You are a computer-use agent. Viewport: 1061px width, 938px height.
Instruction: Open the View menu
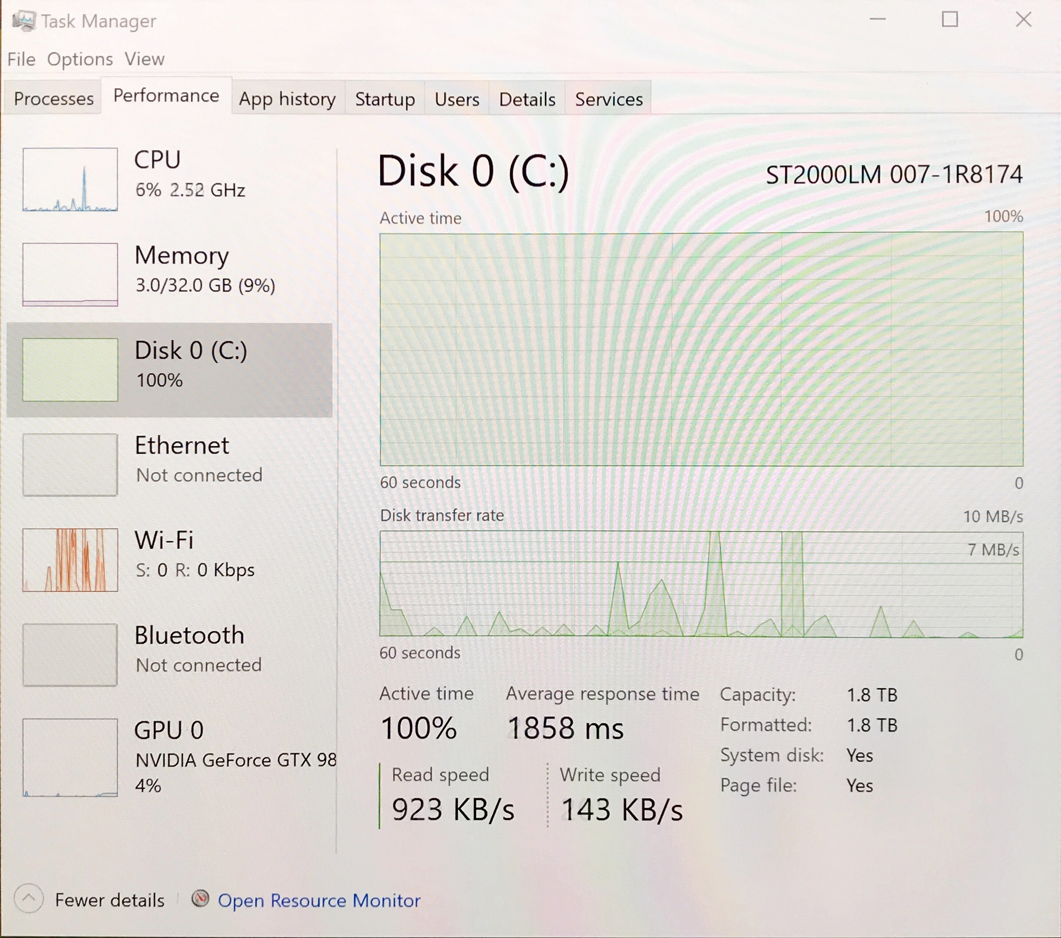coord(144,59)
